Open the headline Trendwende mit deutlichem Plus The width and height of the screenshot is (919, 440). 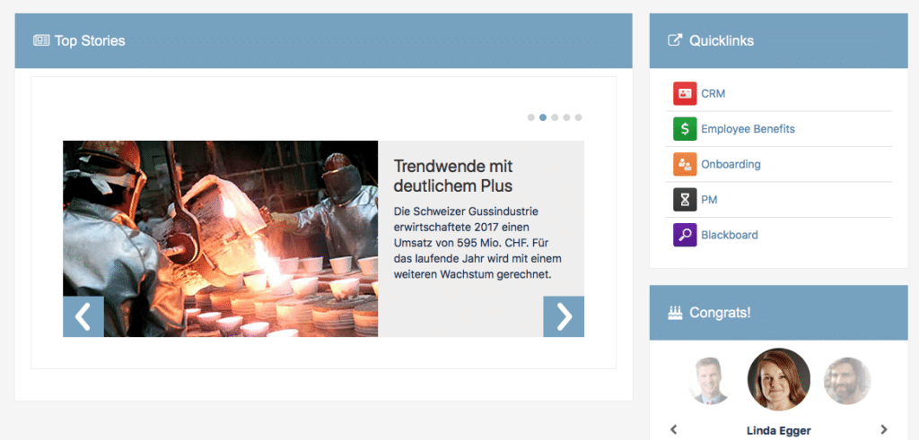pos(453,177)
